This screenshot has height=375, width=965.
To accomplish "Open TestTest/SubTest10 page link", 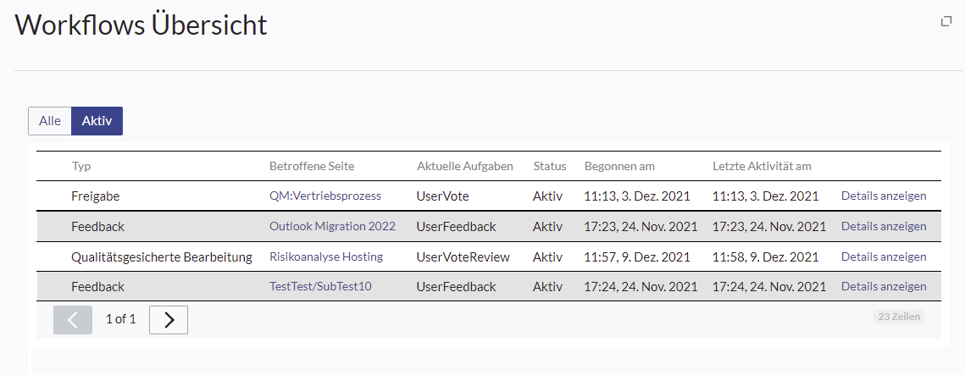I will [320, 287].
